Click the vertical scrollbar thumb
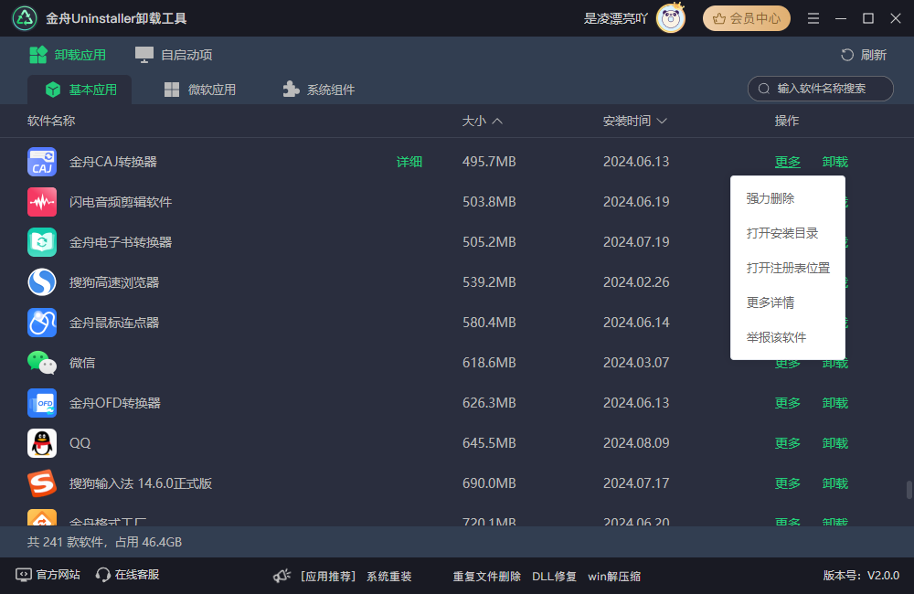The image size is (914, 594). (x=909, y=490)
